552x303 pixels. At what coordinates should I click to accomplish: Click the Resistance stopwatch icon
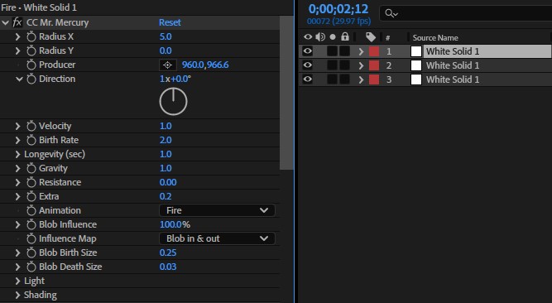click(31, 182)
